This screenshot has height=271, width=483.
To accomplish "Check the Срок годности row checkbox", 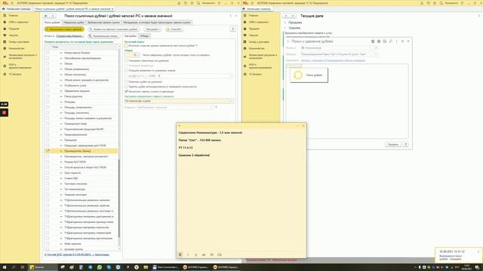I will pos(48,172).
